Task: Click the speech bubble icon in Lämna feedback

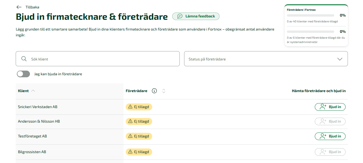Action: [180, 16]
